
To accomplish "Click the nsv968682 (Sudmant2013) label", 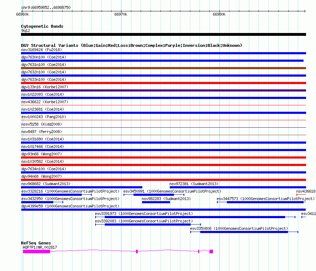I will pos(46,184).
